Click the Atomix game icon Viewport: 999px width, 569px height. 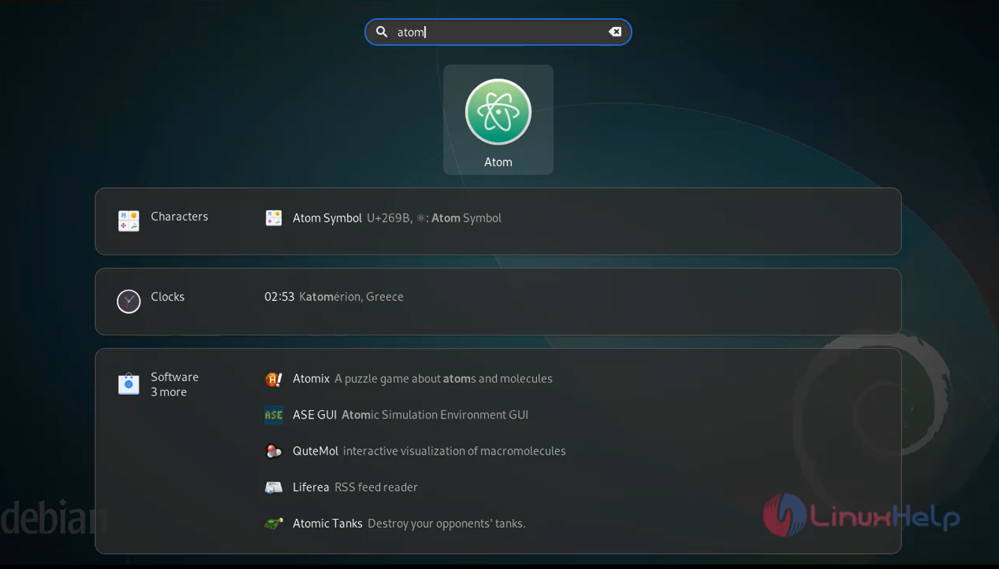(x=274, y=379)
